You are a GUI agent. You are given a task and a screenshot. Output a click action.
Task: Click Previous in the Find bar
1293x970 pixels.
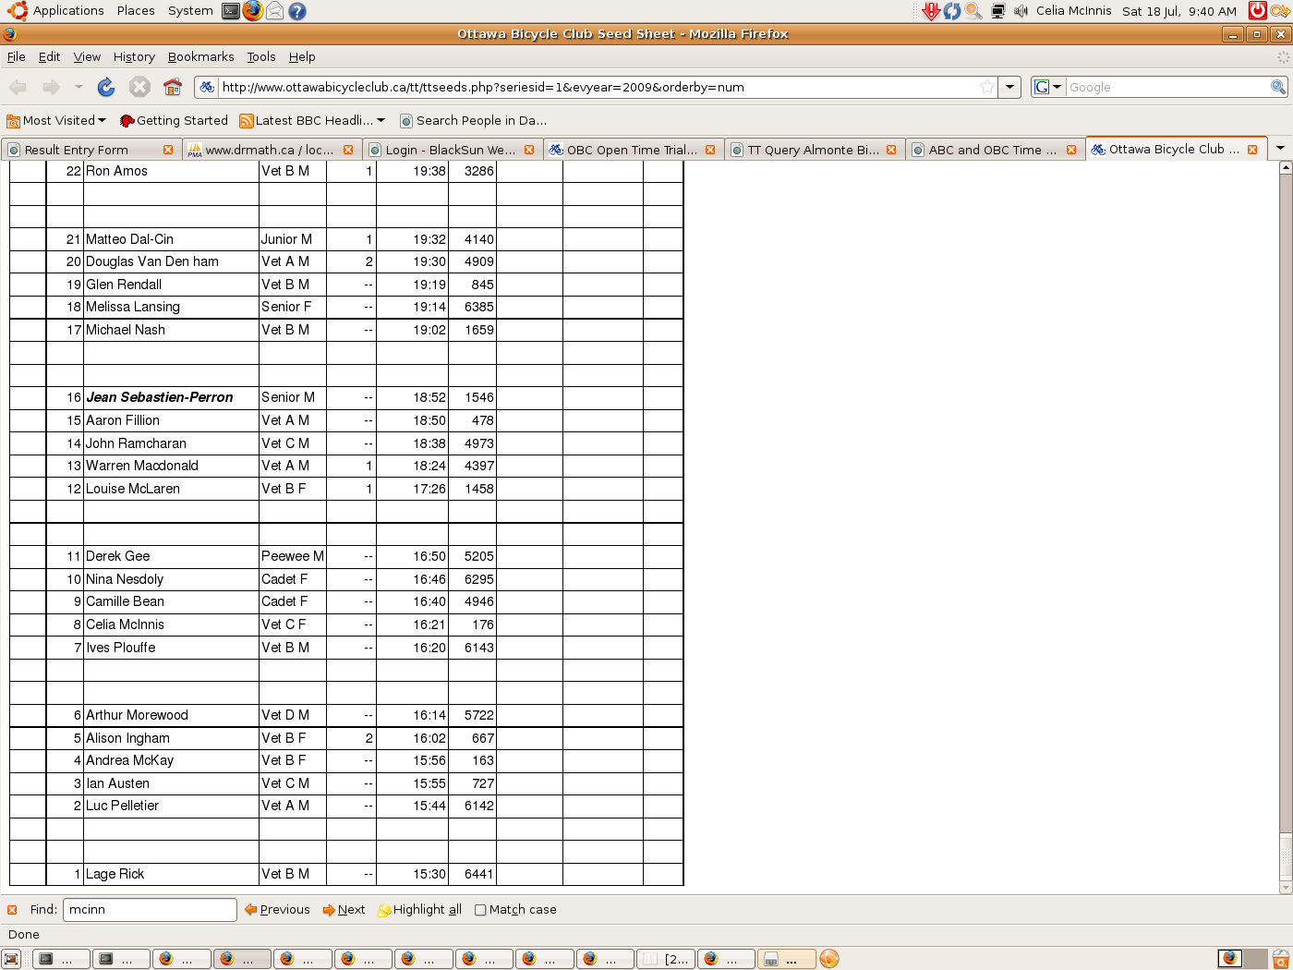click(x=278, y=910)
